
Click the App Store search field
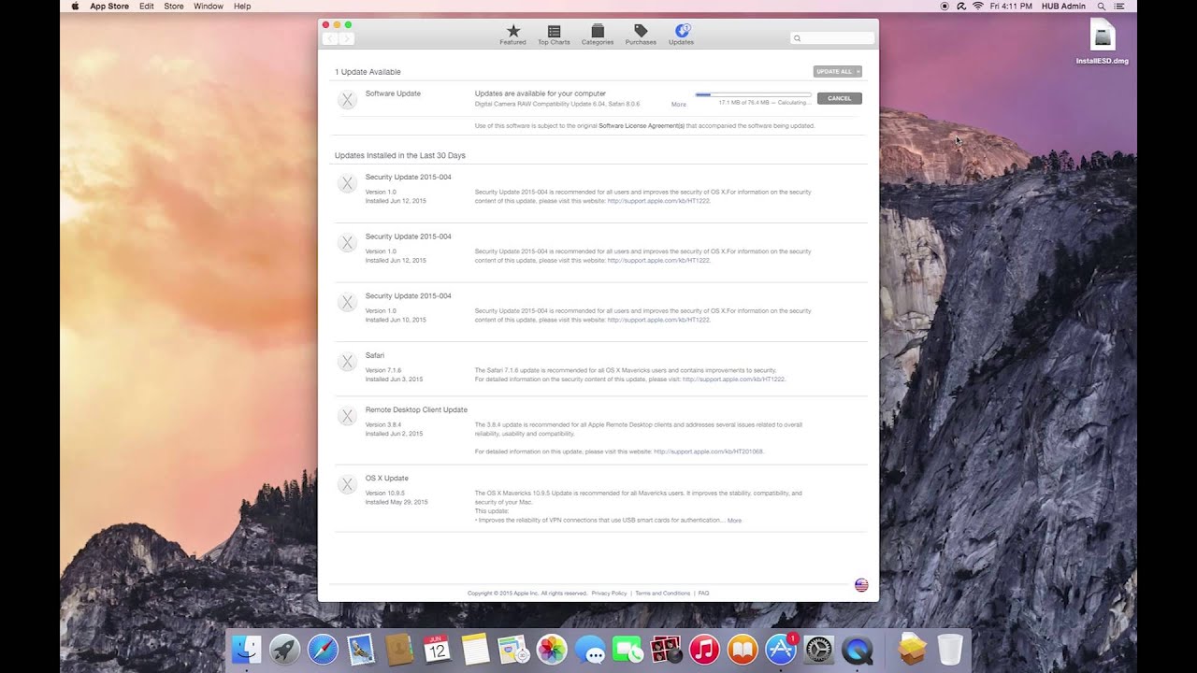(832, 38)
